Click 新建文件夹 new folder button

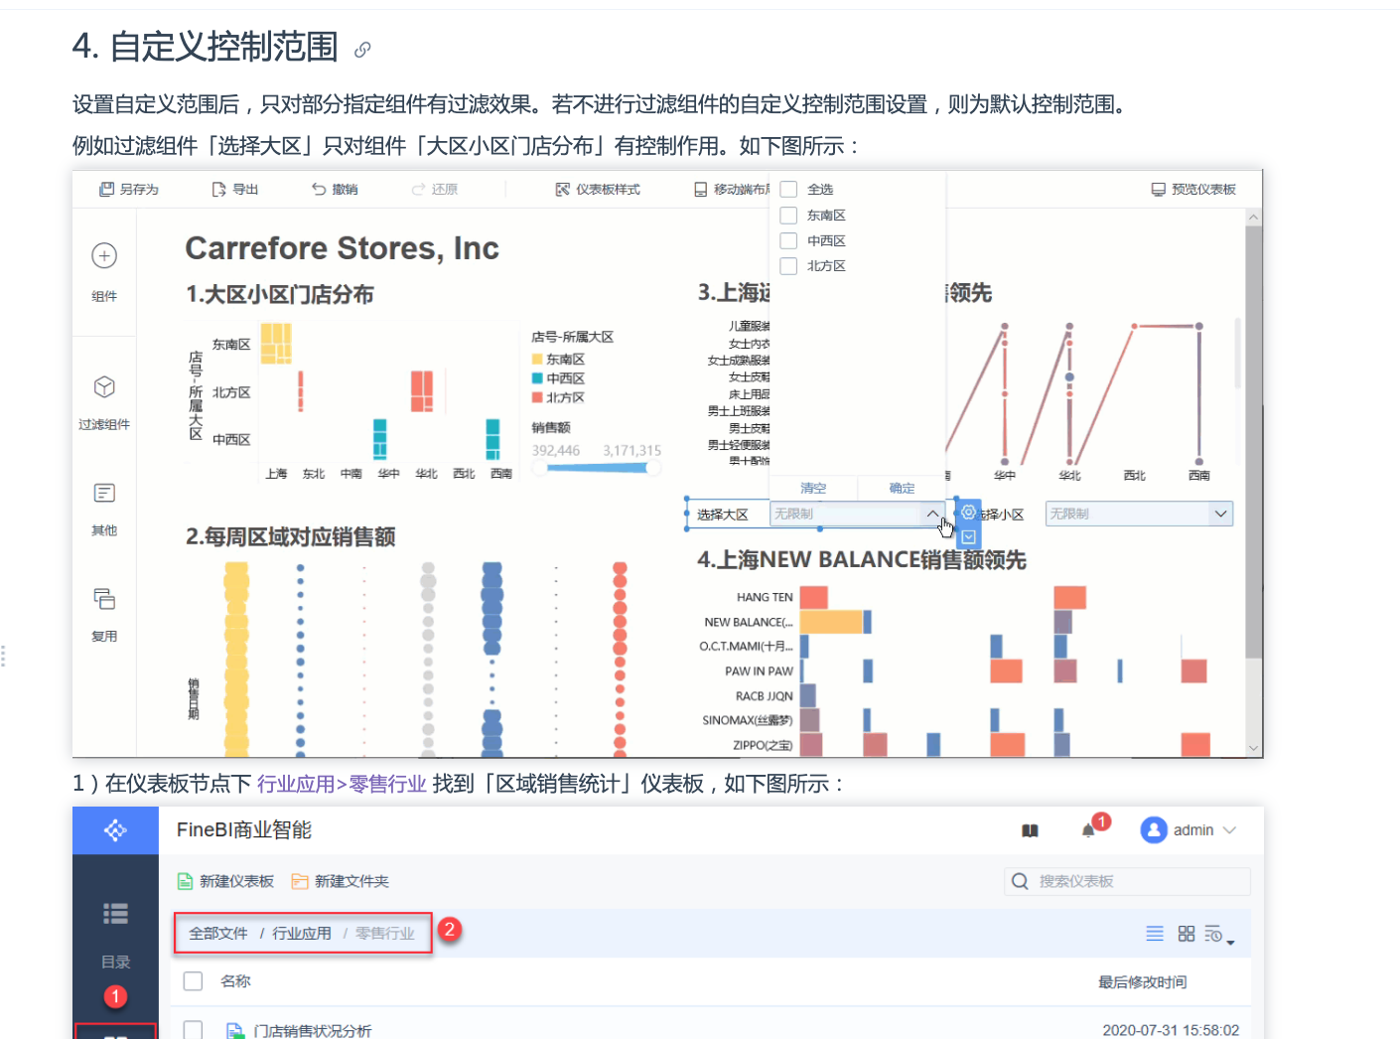point(341,881)
